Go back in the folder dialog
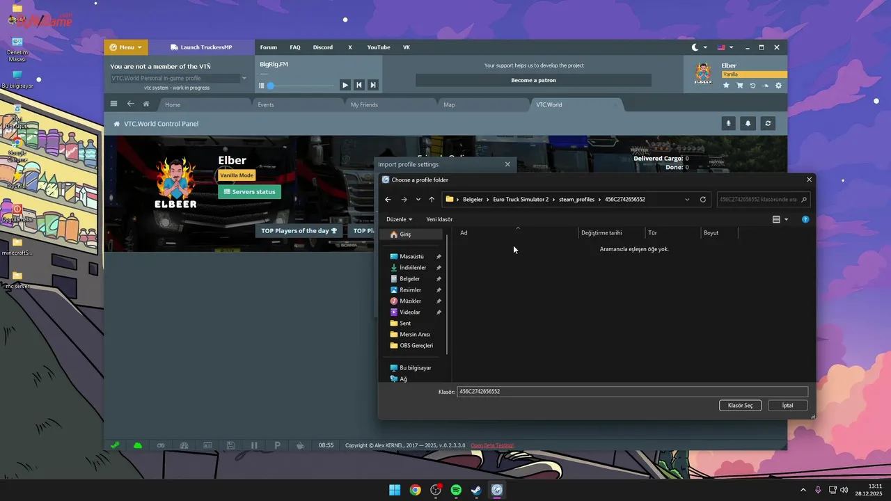The width and height of the screenshot is (891, 501). [388, 200]
